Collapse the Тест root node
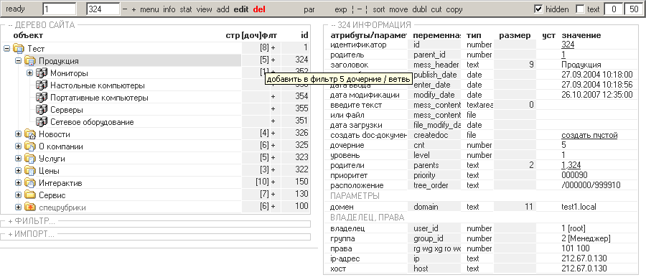Viewport: 646px width, 280px height. [x=6, y=49]
